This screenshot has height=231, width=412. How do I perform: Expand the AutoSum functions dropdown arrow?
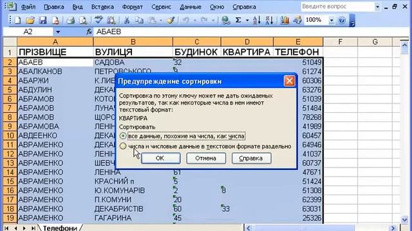click(247, 20)
